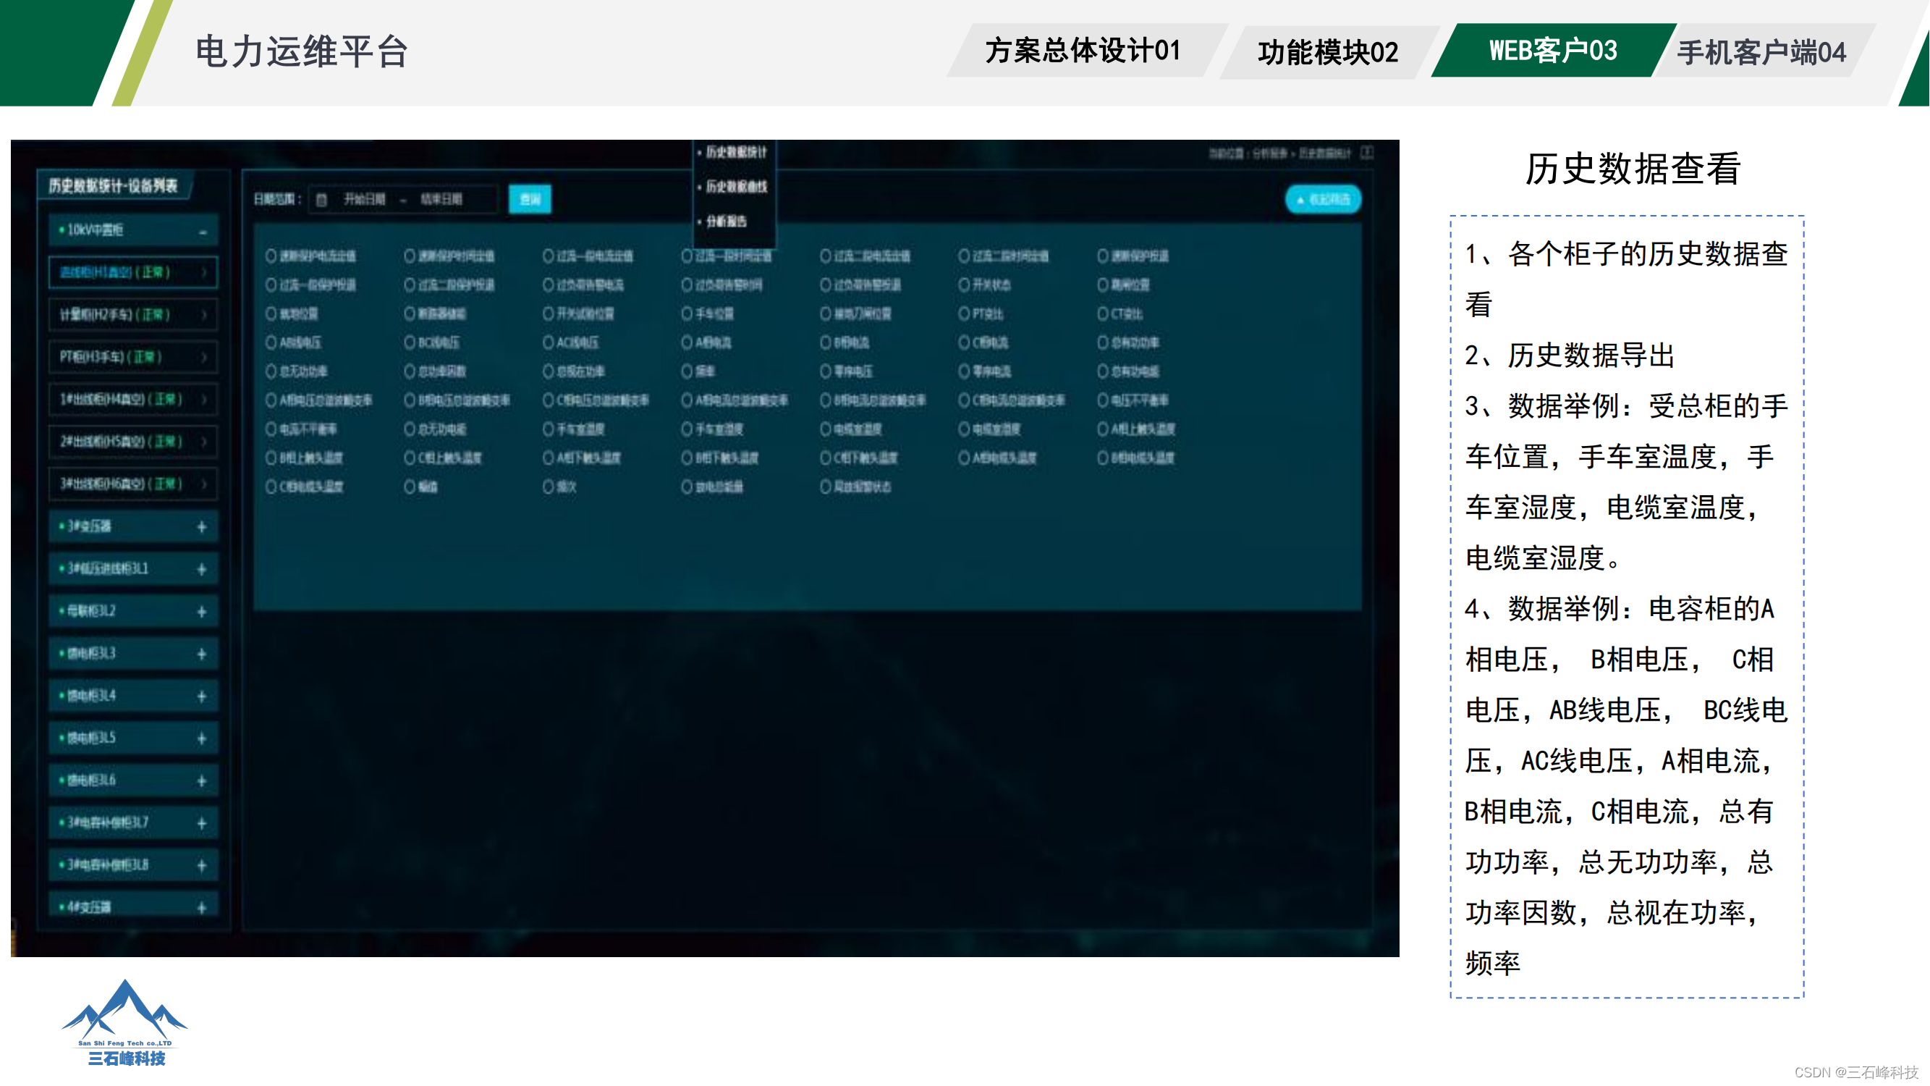Viewport: 1930px width, 1086px height.
Task: Click the 开始日期 start date field
Action: (365, 199)
